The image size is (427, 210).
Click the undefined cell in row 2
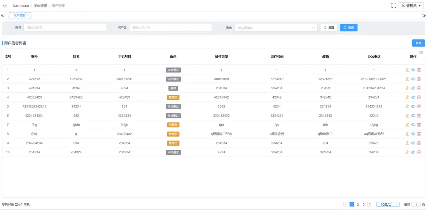coord(221,79)
